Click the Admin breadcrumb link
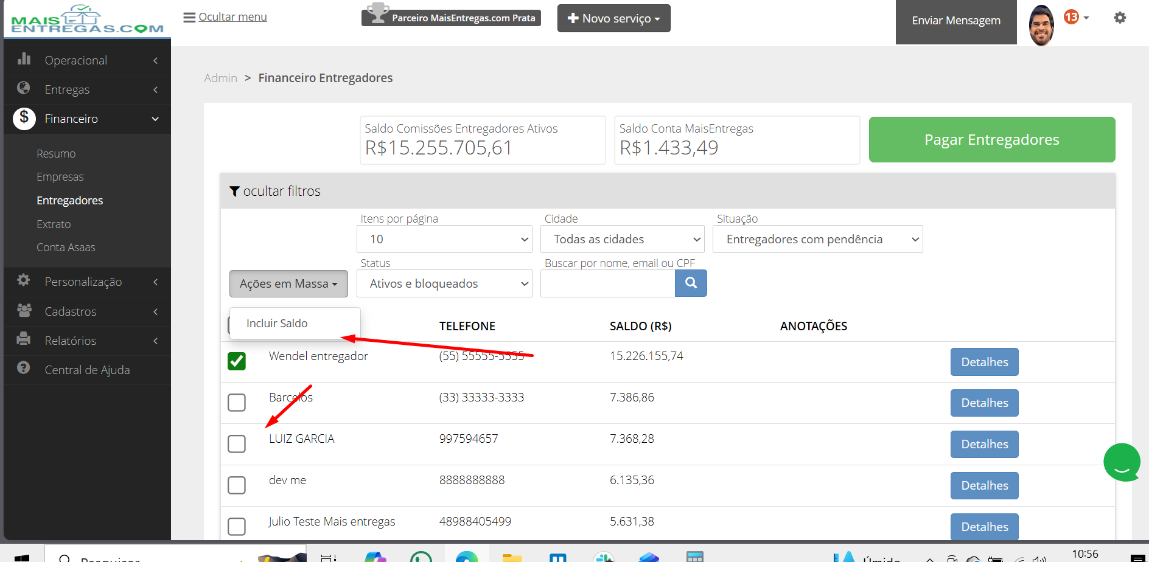This screenshot has height=562, width=1149. click(x=220, y=78)
